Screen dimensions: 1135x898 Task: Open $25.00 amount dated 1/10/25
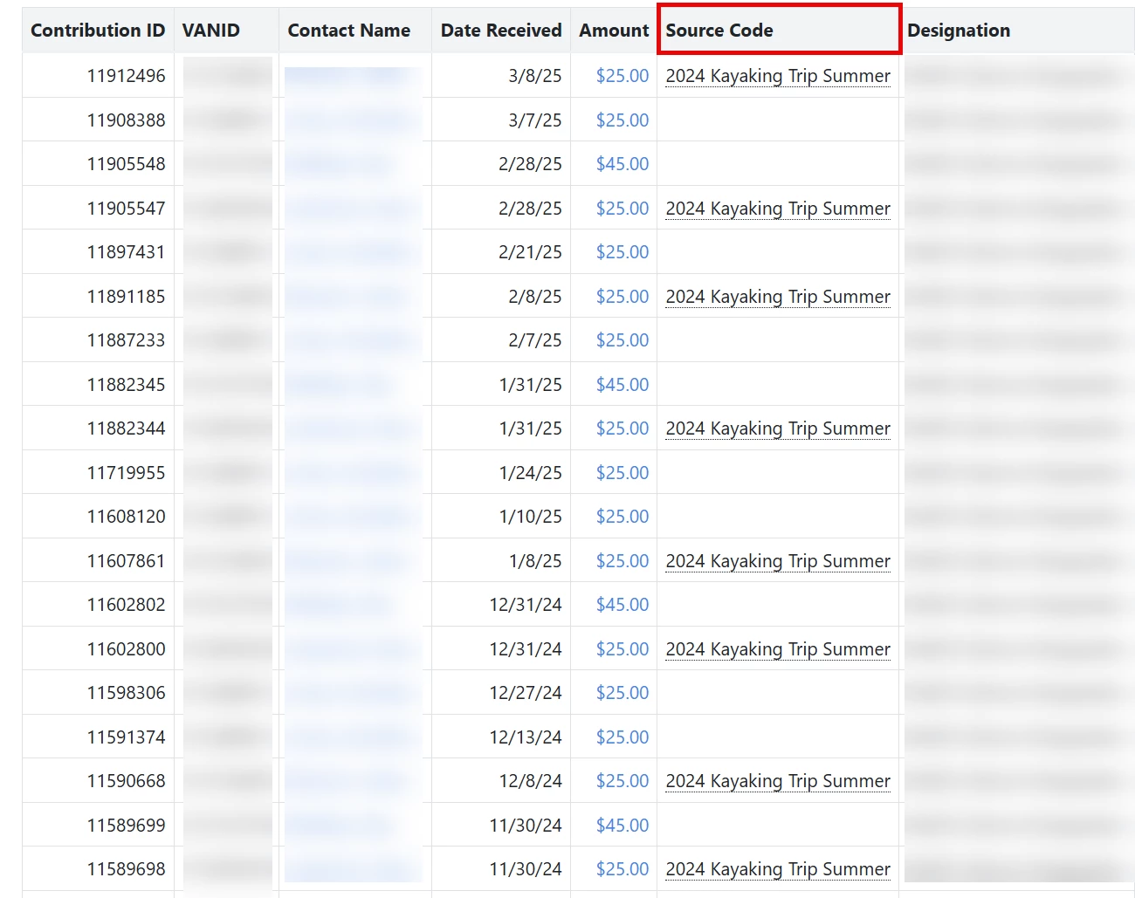click(x=623, y=517)
